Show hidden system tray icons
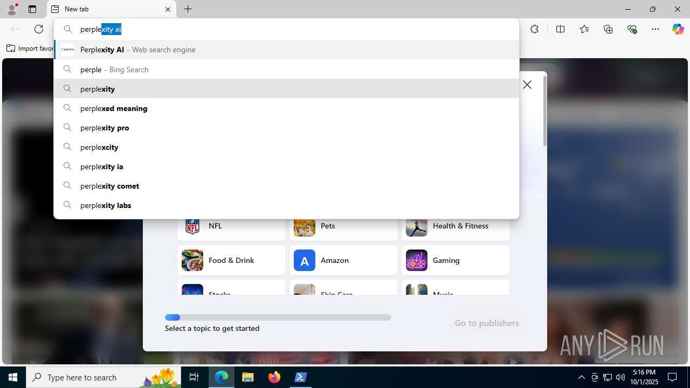 581,377
